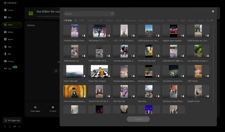Open the Library section
This screenshot has height=132, width=225.
9,61
